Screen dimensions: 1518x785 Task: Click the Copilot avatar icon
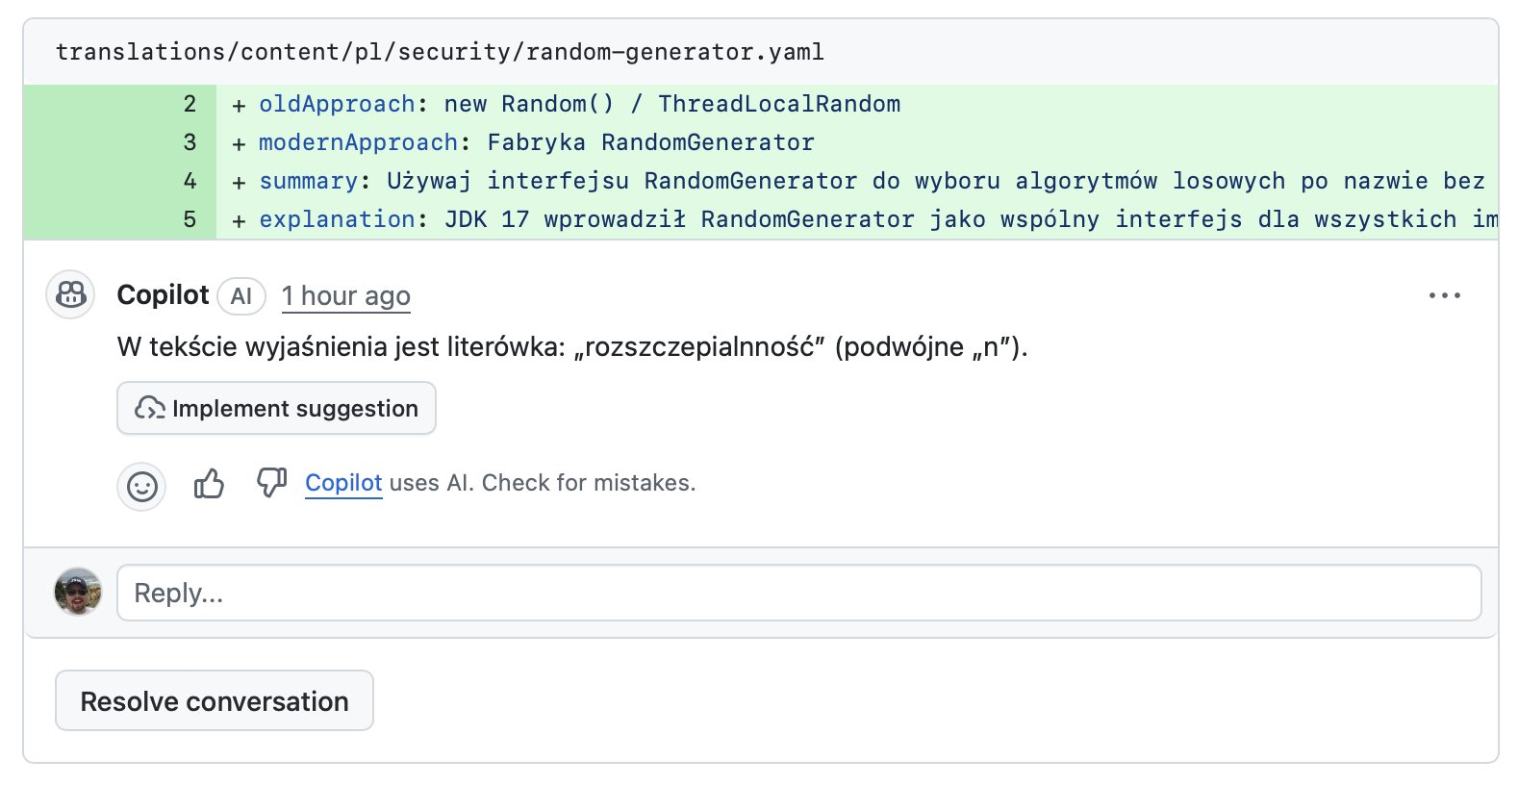(x=70, y=294)
